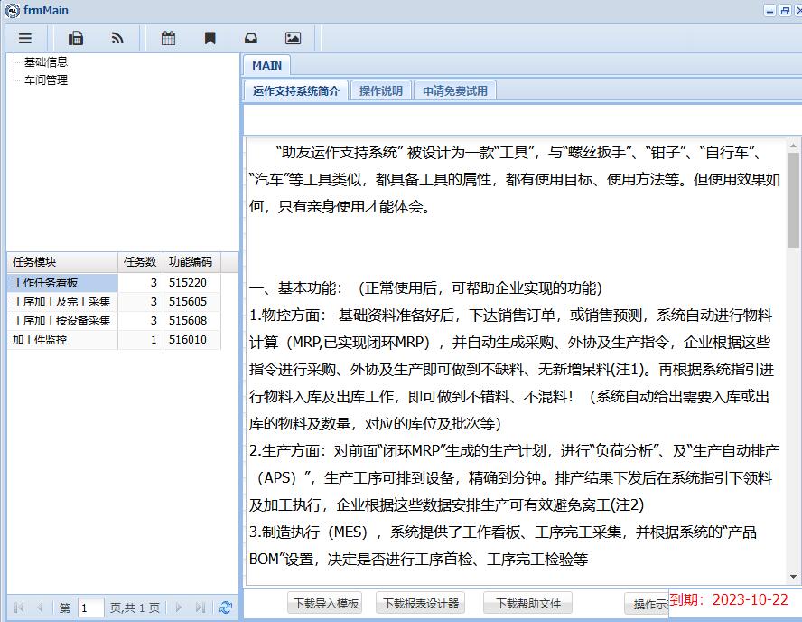This screenshot has width=802, height=622.
Task: Open the calendar toolbar icon
Action: [x=168, y=38]
